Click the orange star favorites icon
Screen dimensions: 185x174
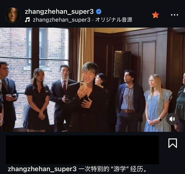155,15
